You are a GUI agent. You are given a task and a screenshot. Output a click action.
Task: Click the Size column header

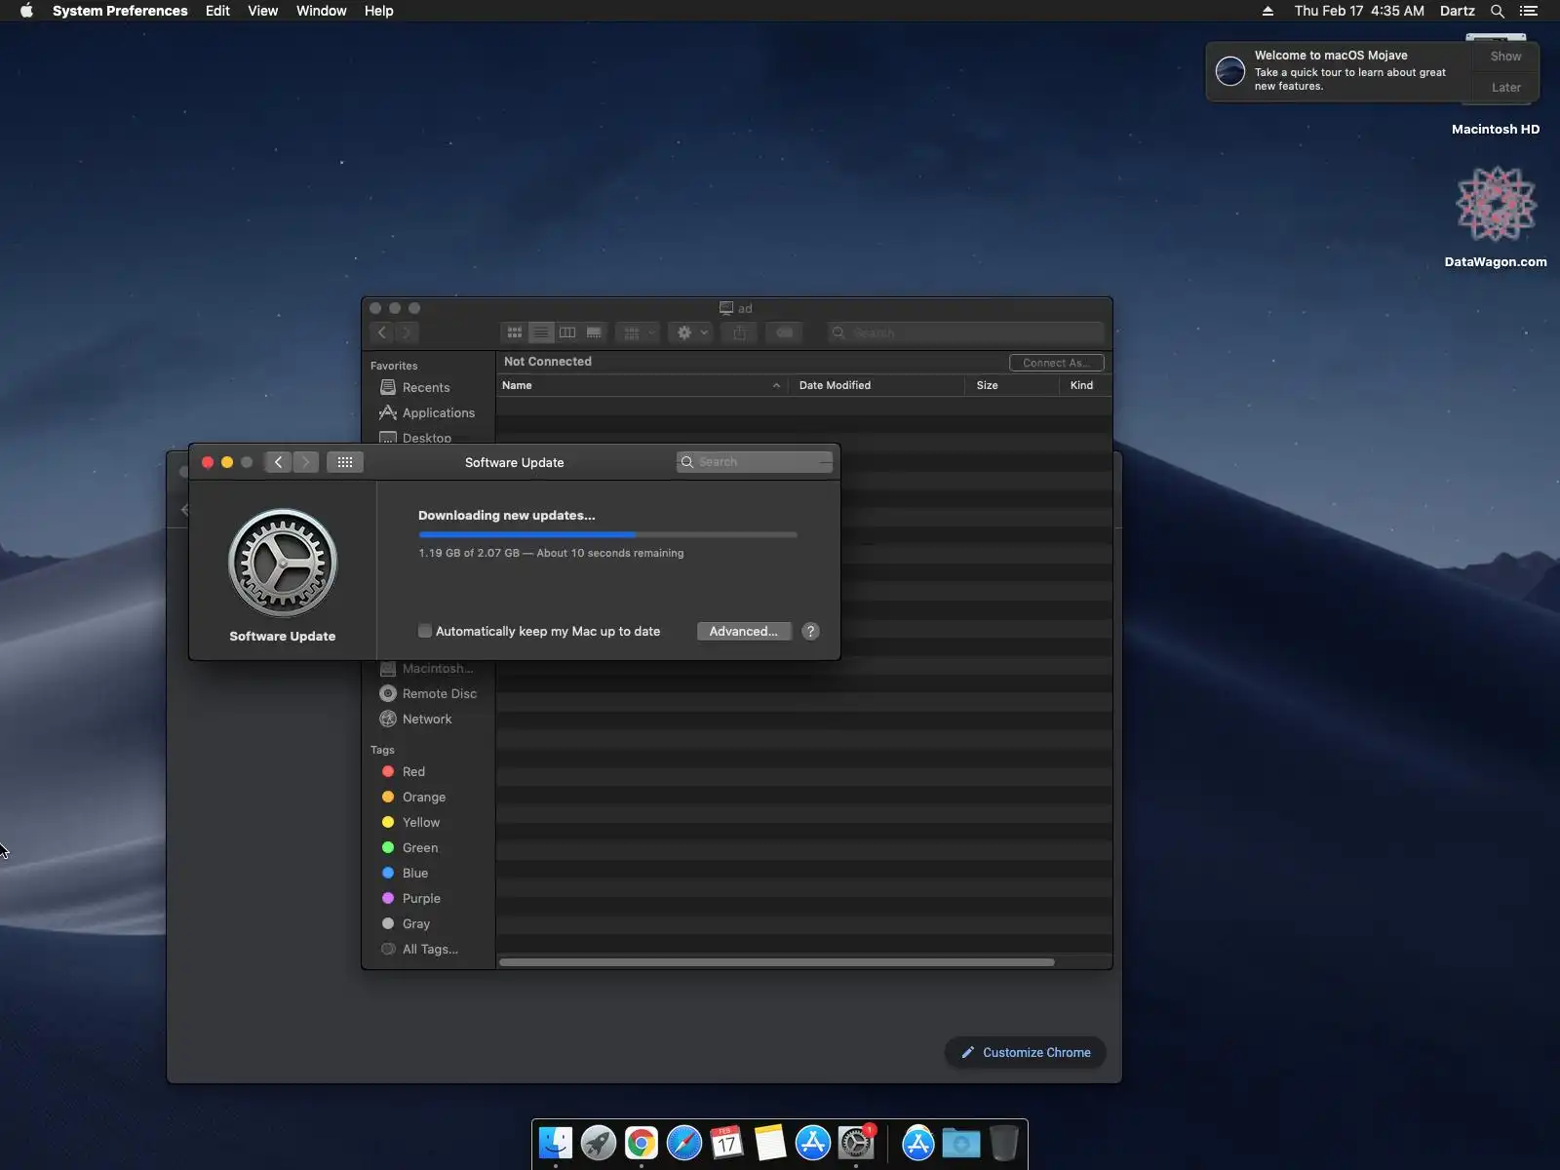click(x=1013, y=386)
